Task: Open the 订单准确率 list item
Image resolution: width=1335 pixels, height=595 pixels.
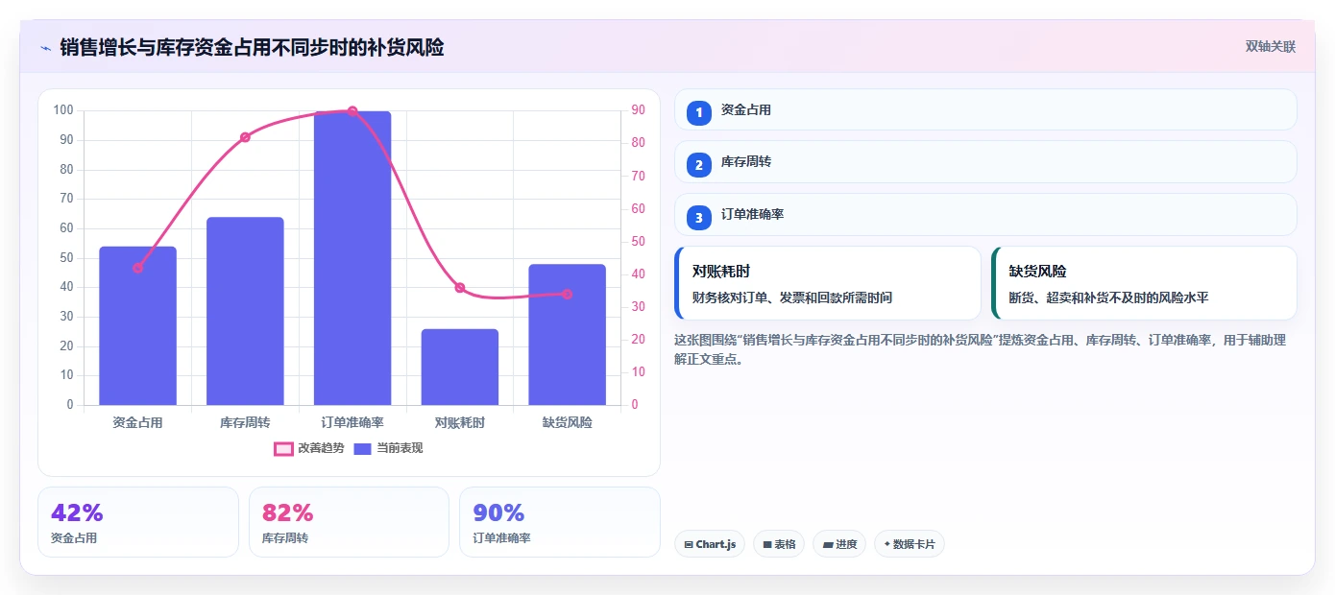Action: tap(985, 215)
